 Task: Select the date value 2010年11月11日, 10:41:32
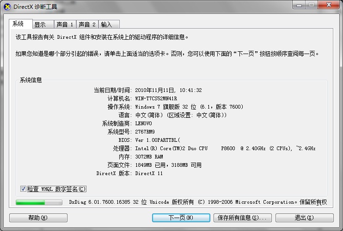pyautogui.click(x=168, y=90)
